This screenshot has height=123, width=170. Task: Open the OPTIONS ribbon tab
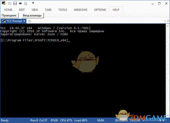[100, 10]
